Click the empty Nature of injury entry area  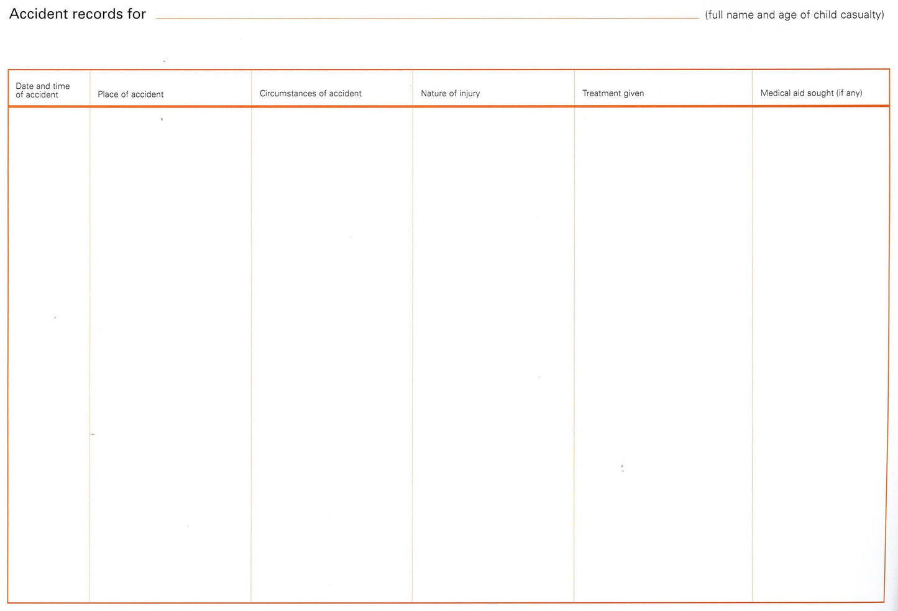(x=493, y=354)
